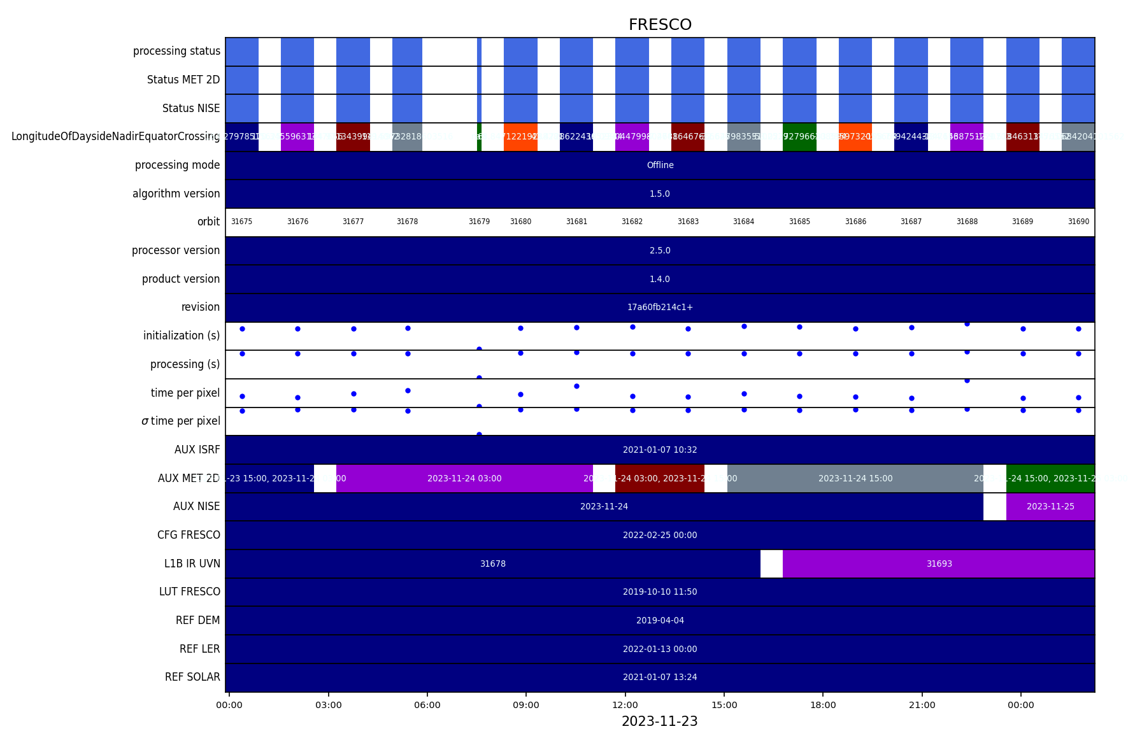Click orbit number 31678 in orbit row
The width and height of the screenshot is (1128, 752).
(x=407, y=222)
